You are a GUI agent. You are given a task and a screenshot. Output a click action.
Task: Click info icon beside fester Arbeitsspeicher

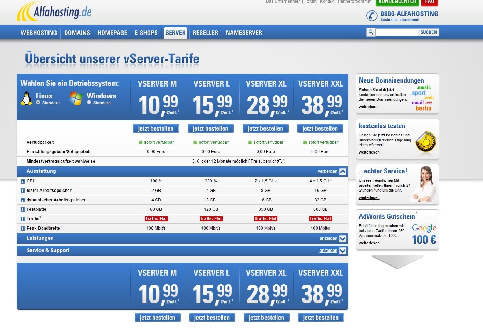coord(23,191)
